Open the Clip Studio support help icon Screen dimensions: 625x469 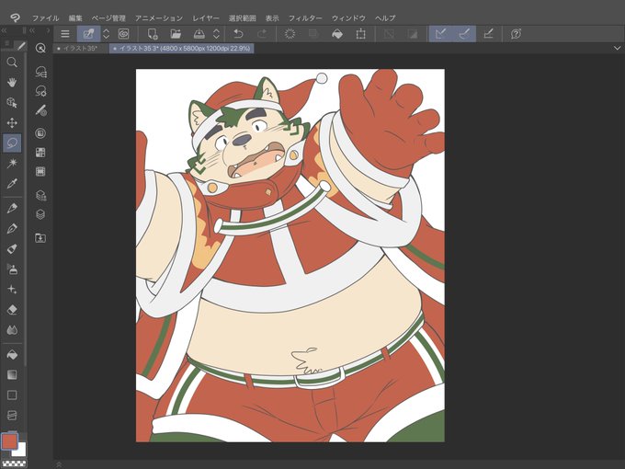tap(516, 34)
